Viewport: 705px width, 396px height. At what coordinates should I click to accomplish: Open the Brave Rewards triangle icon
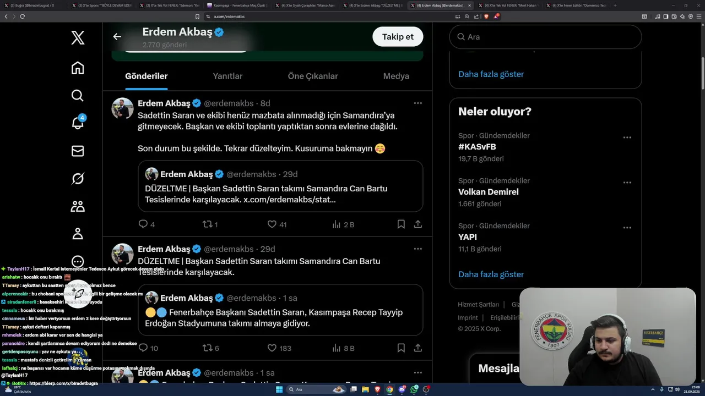(496, 16)
